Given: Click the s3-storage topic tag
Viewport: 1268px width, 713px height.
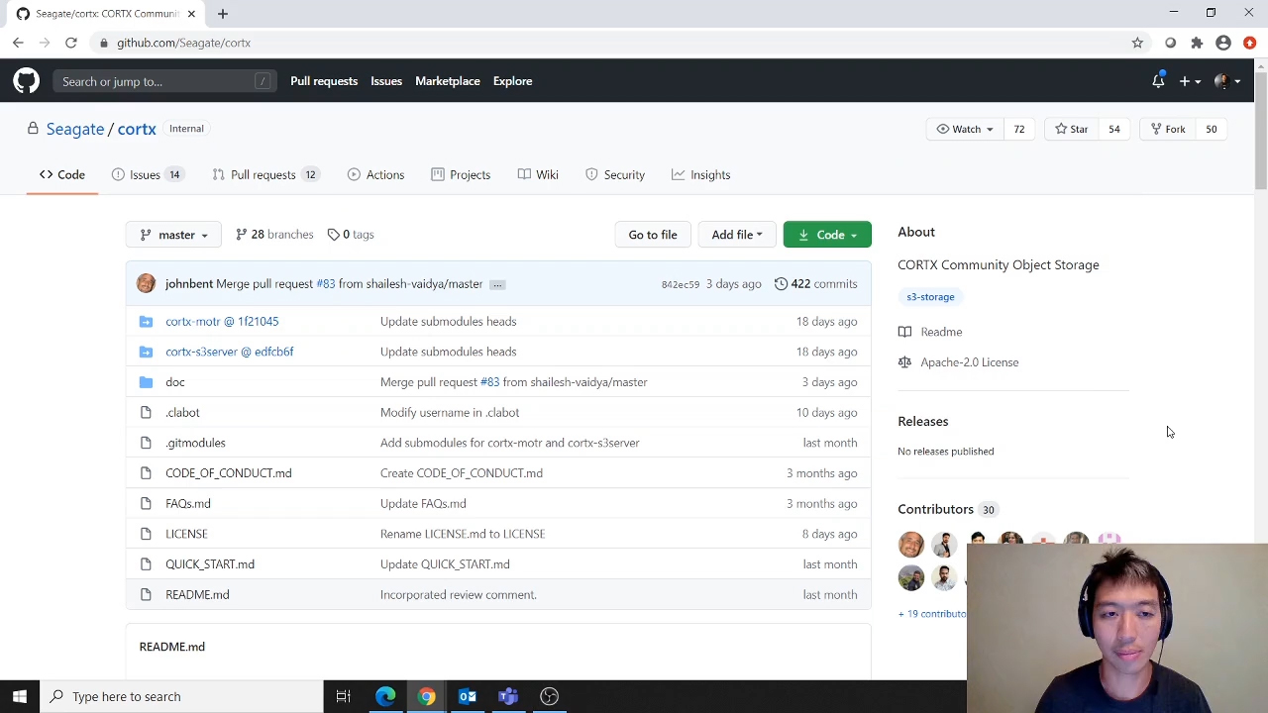Looking at the screenshot, I should (930, 297).
